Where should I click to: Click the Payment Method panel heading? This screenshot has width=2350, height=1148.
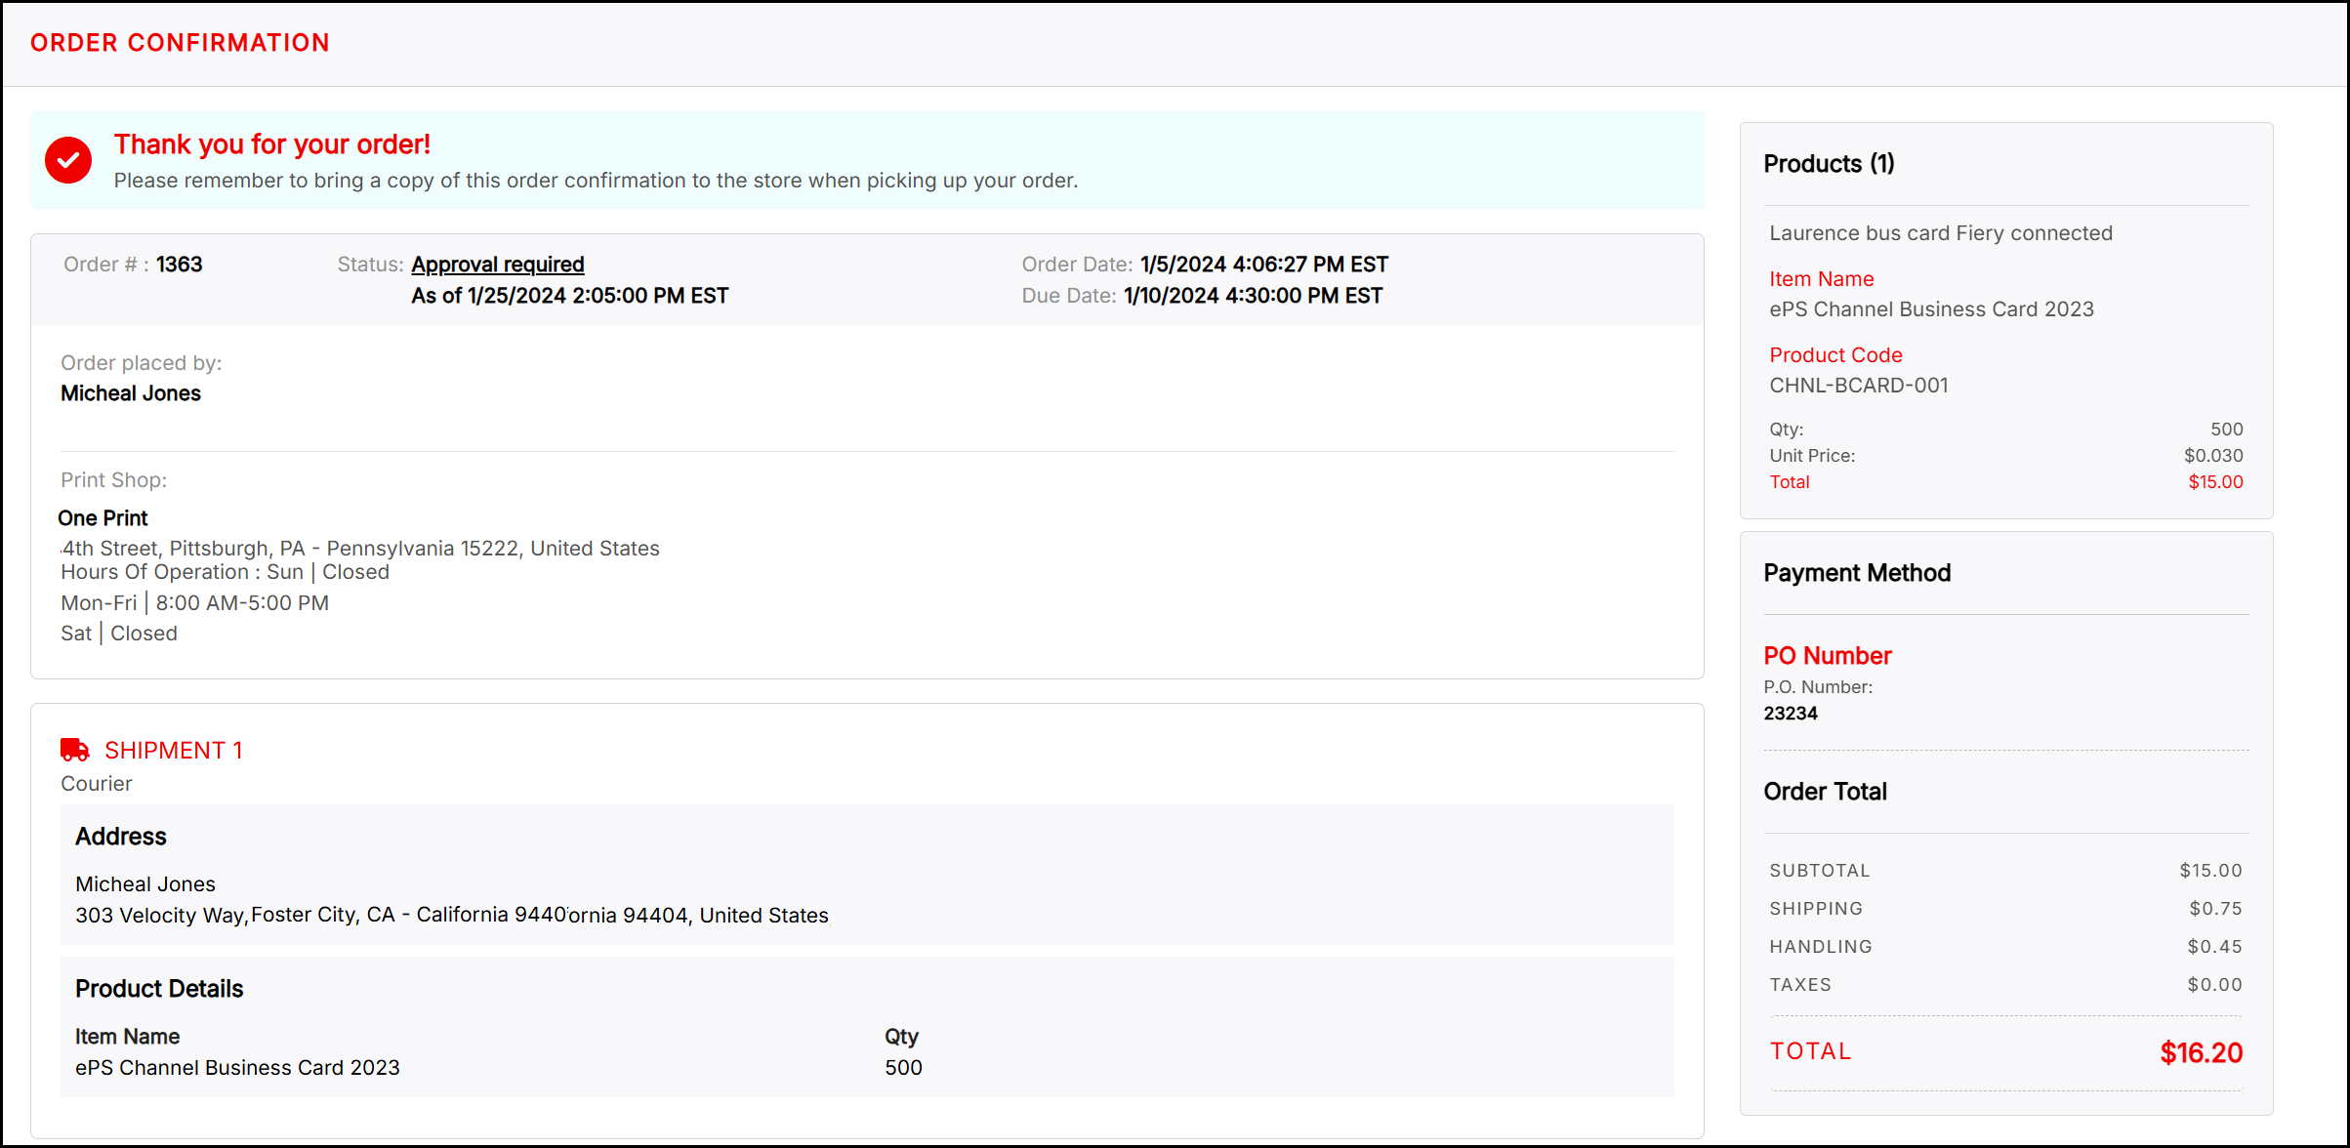[x=1856, y=573]
